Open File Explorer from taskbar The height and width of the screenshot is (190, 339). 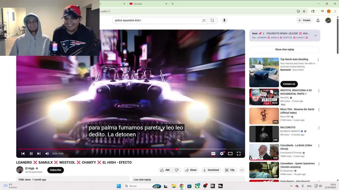click(x=174, y=186)
